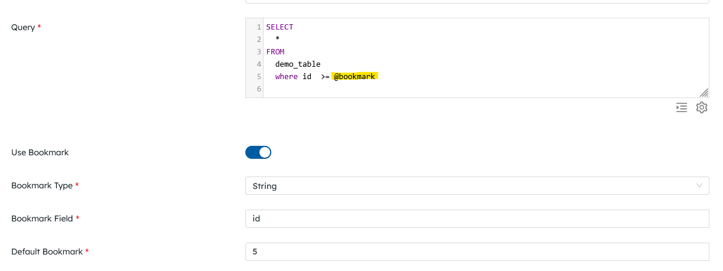Focus the Bookmark Field input containing id
This screenshot has width=723, height=271.
pos(476,218)
